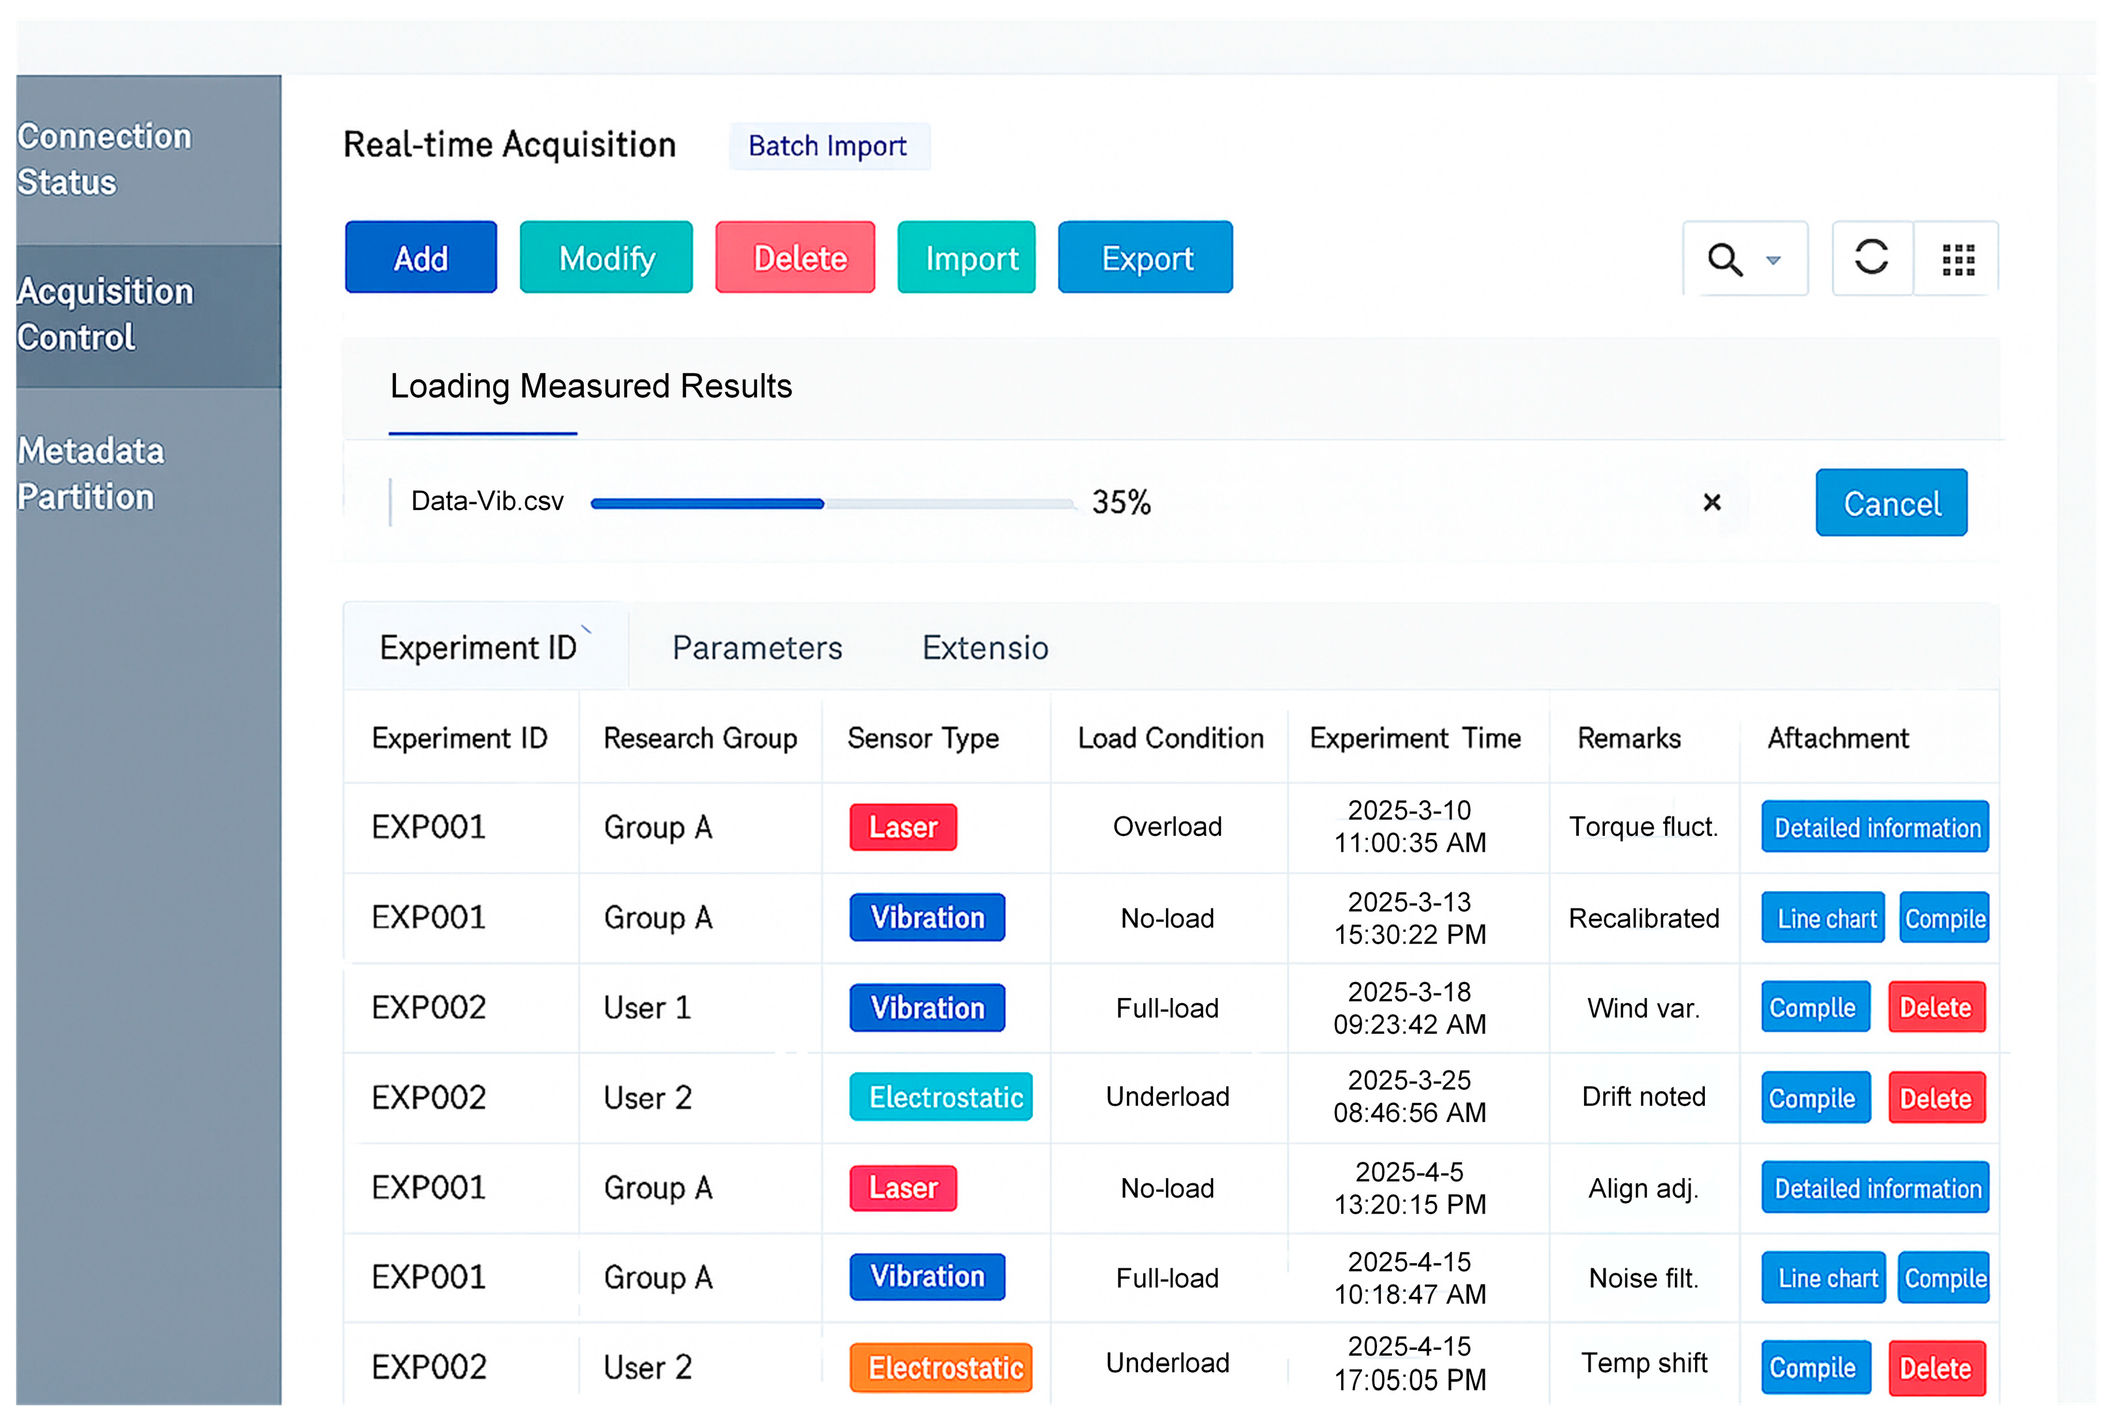The height and width of the screenshot is (1425, 2106).
Task: Switch to the Parameters tab
Action: click(x=758, y=648)
